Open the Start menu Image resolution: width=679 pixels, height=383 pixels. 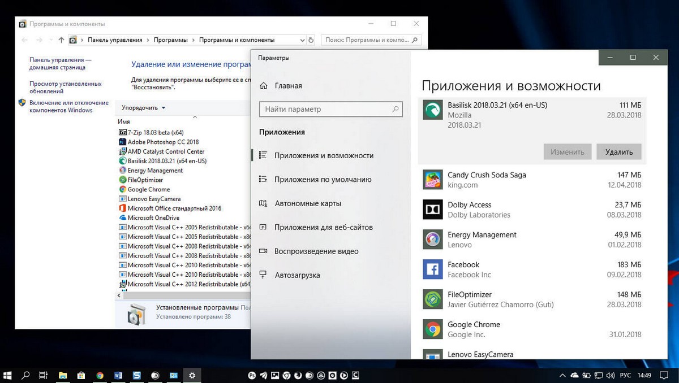(8, 375)
